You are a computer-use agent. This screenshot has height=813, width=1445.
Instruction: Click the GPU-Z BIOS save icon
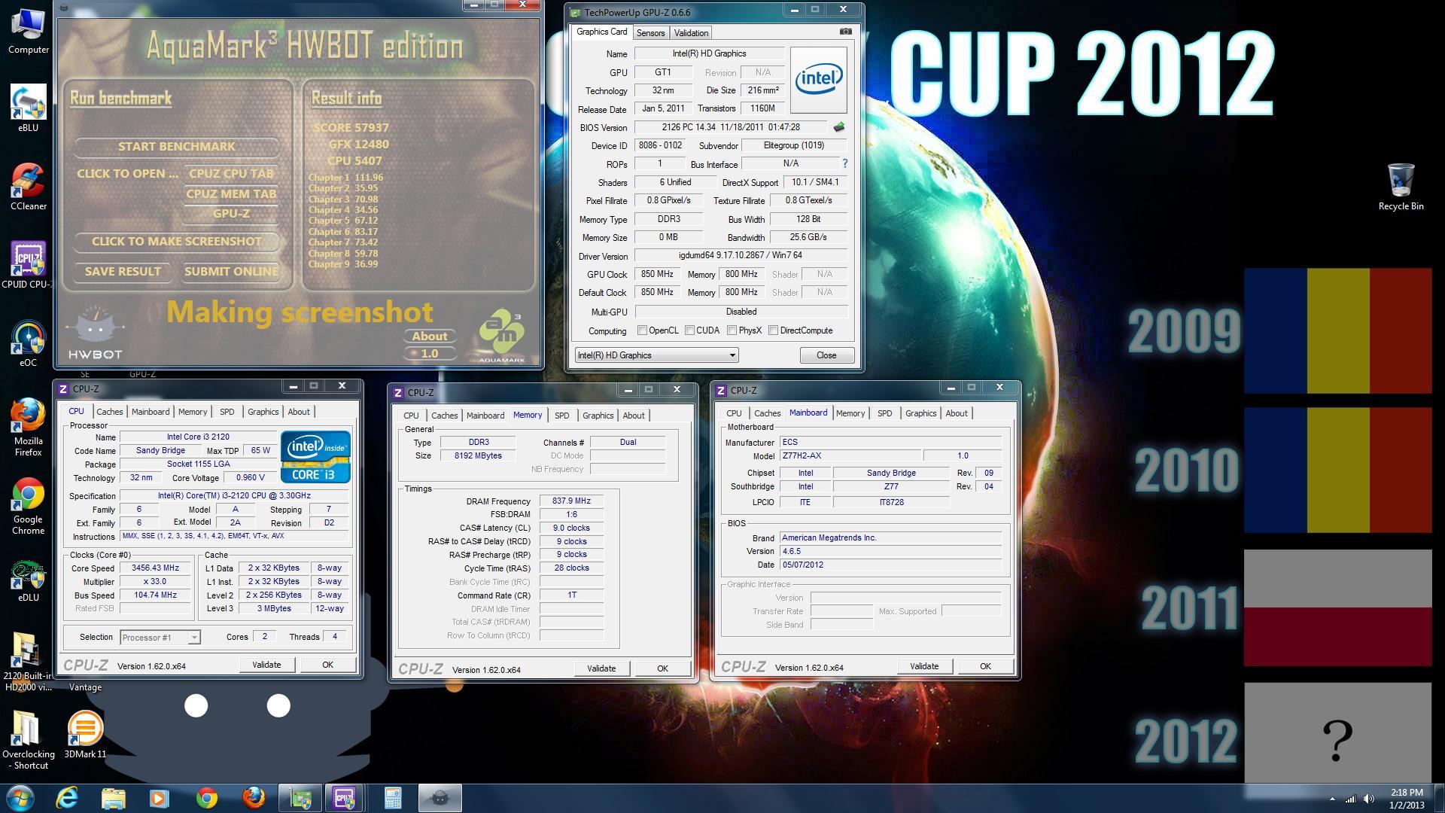(x=839, y=127)
